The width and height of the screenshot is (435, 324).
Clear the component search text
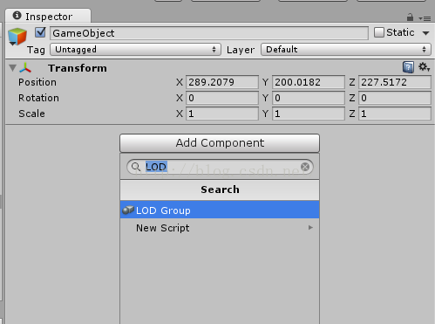pos(305,167)
